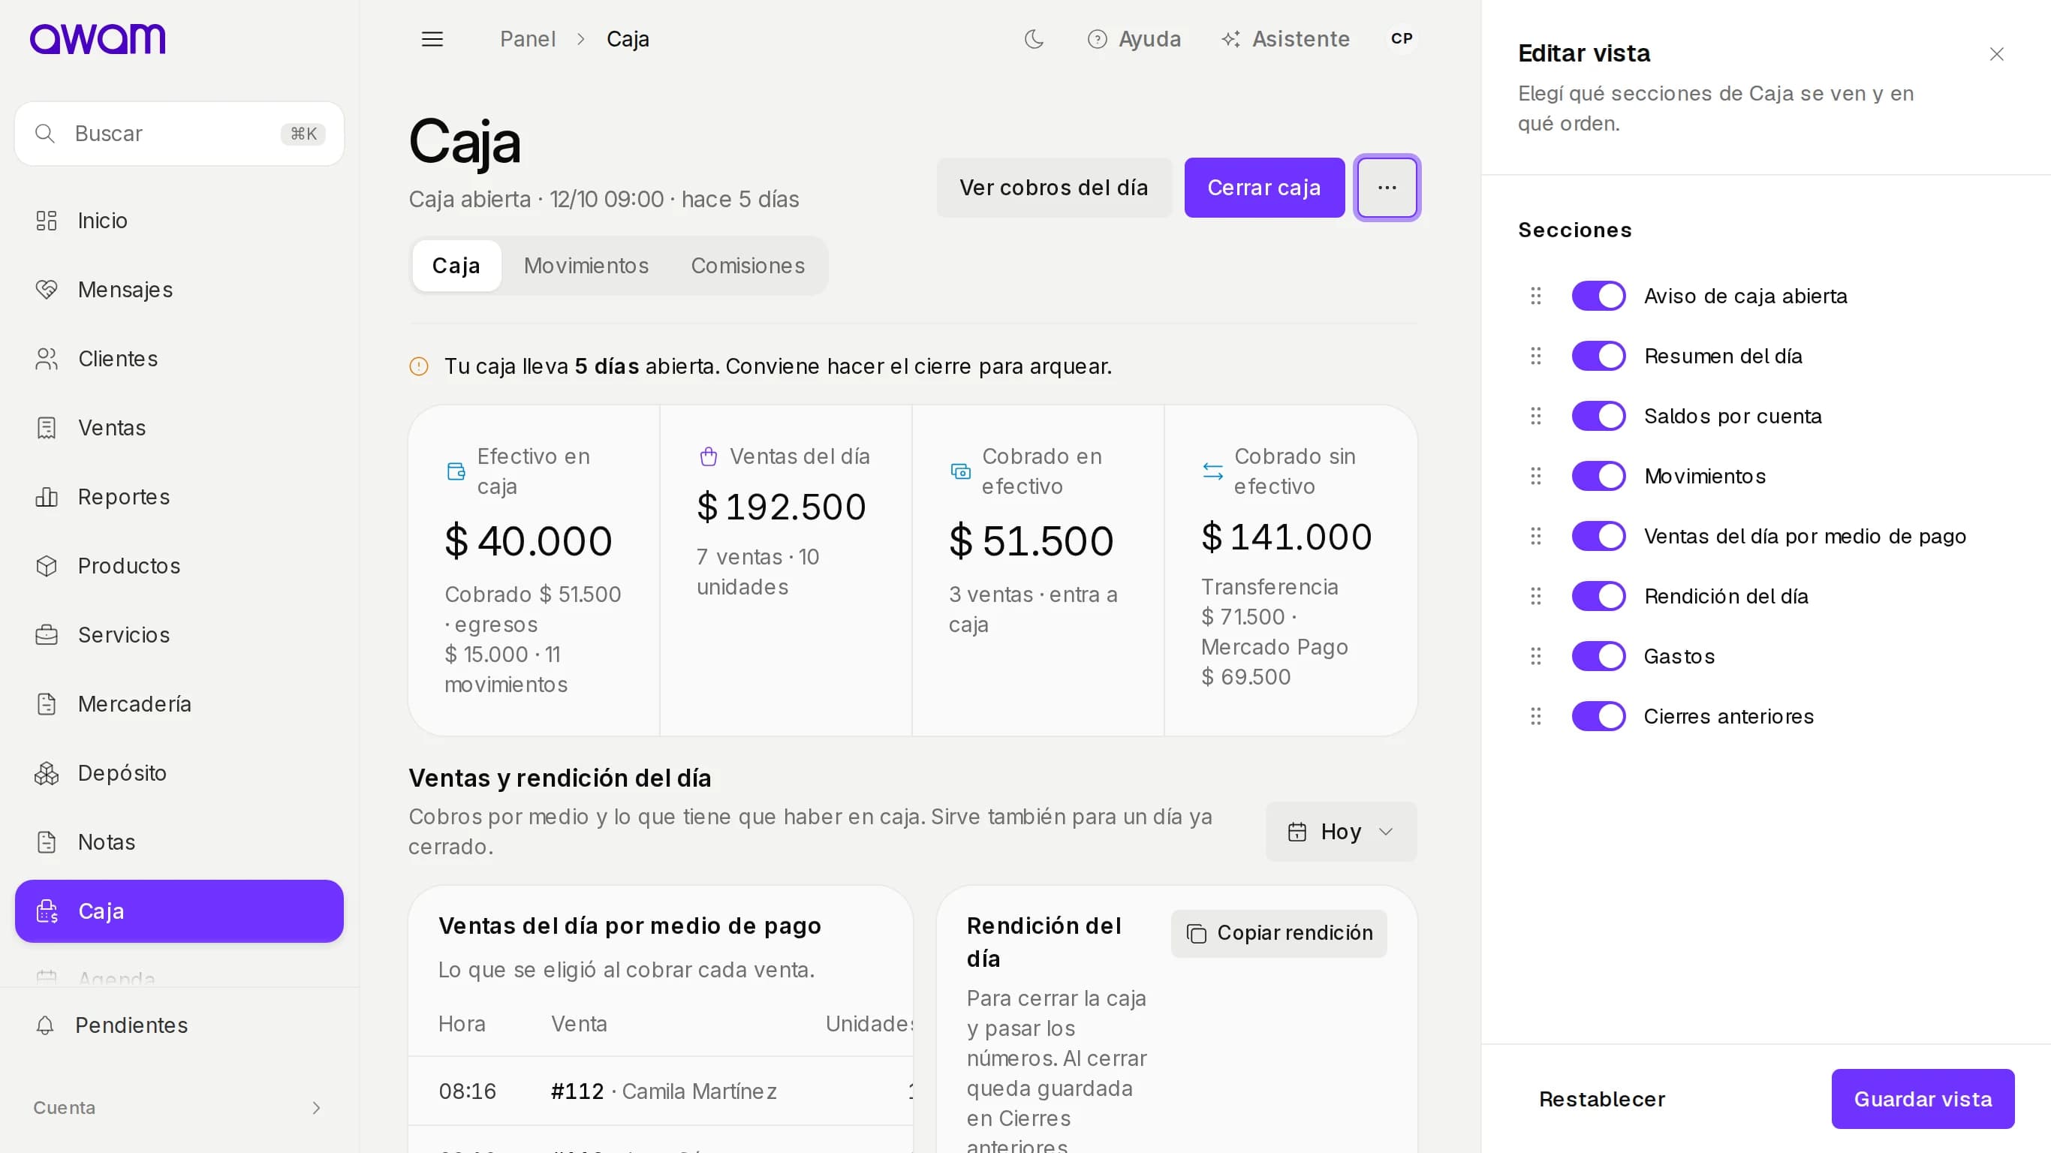Toggle Gastos section switch

[x=1599, y=657]
